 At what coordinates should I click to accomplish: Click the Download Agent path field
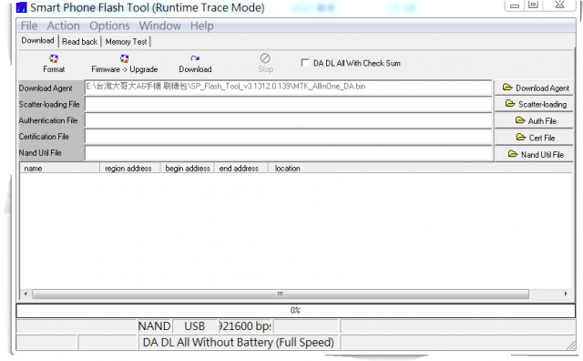(289, 88)
